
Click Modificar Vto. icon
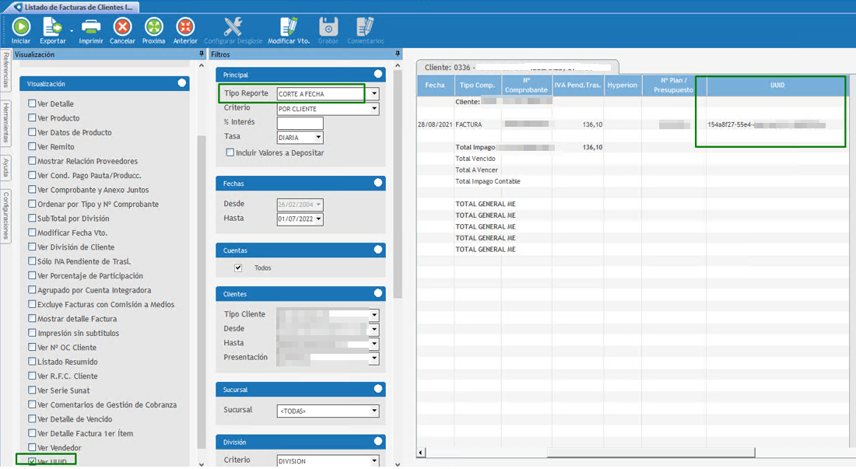click(x=288, y=26)
